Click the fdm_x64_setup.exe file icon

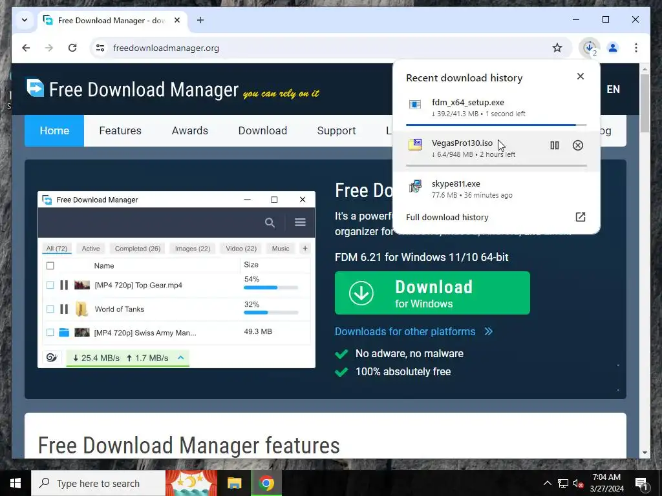[x=415, y=104]
